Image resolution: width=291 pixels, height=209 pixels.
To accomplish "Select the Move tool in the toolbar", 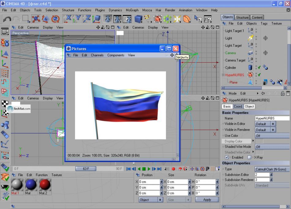I will point(36,19).
